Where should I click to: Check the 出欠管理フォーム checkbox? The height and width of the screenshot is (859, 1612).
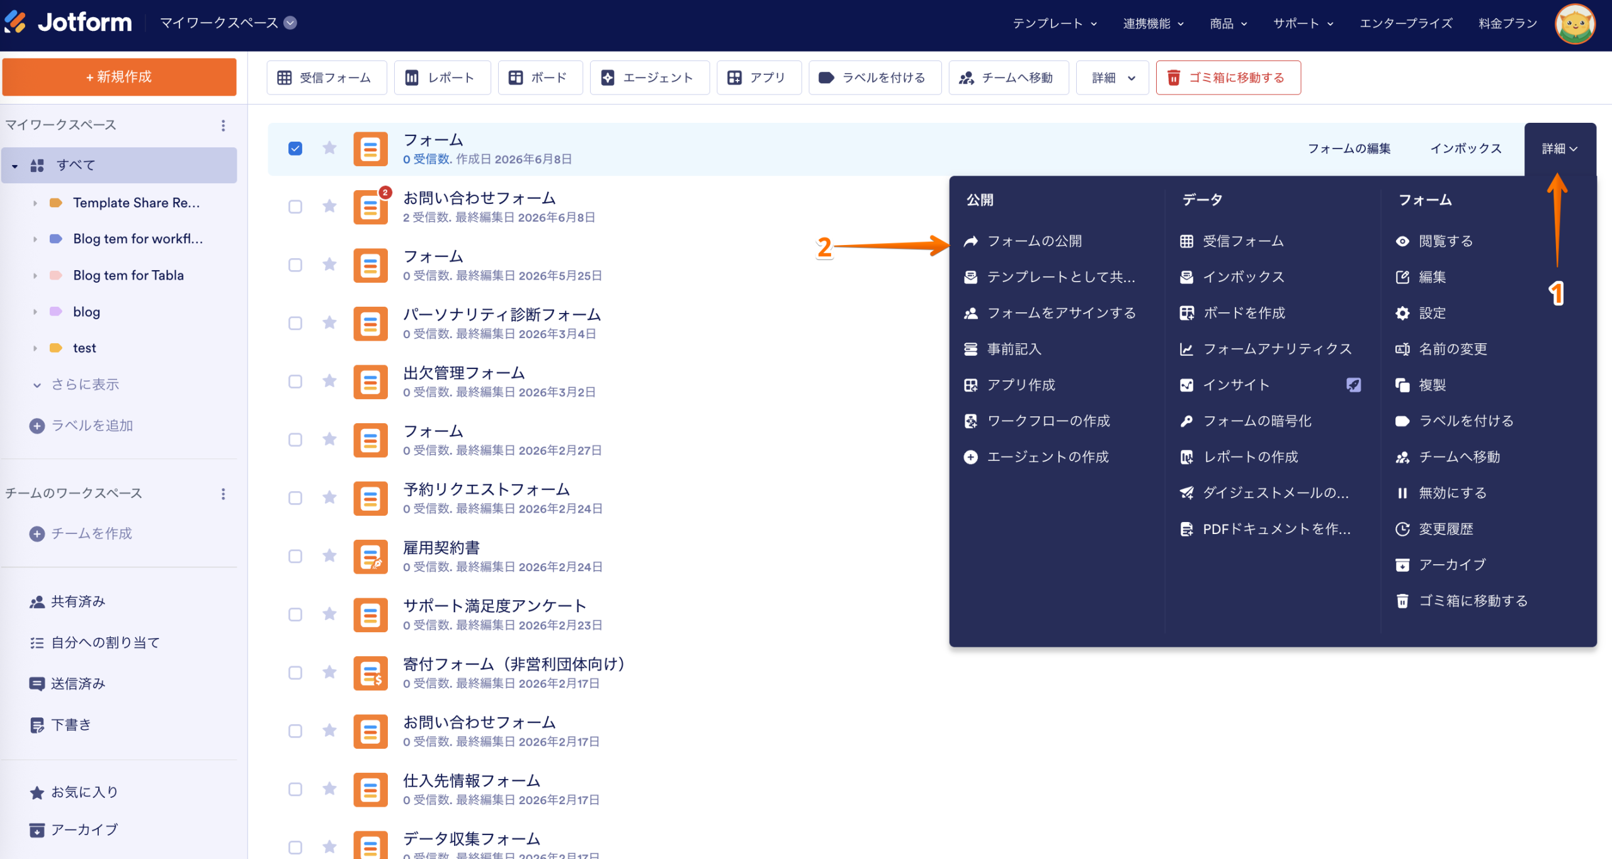point(295,382)
